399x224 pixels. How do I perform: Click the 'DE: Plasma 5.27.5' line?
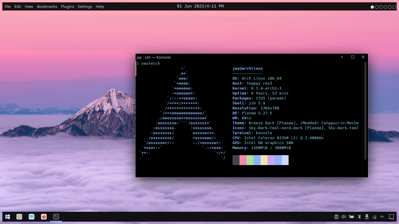click(x=252, y=113)
